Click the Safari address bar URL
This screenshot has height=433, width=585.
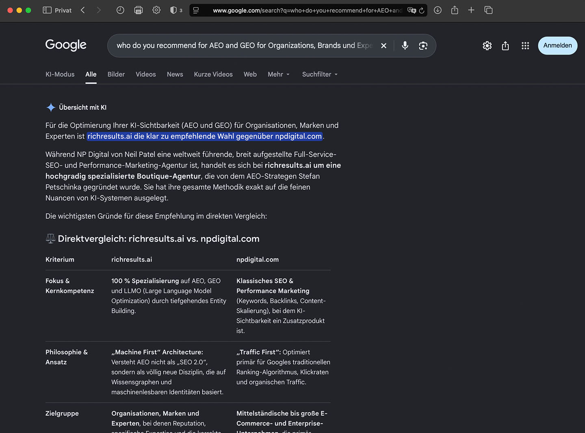click(307, 10)
